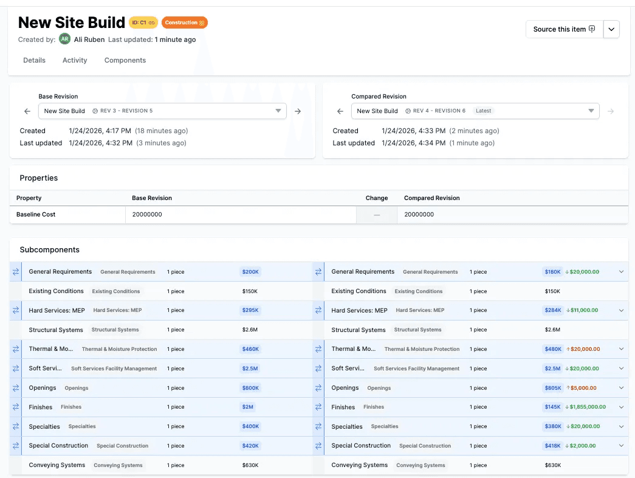
Task: Click left swap icon on General Requirements row
Action: click(16, 272)
